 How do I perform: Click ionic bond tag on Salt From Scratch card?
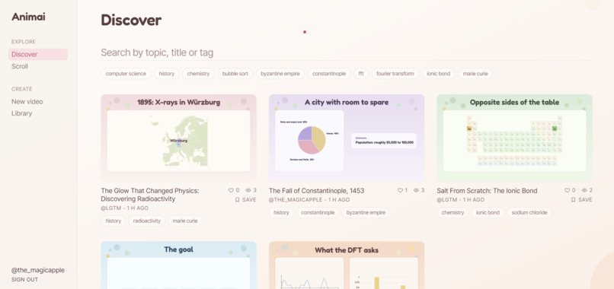[488, 213]
